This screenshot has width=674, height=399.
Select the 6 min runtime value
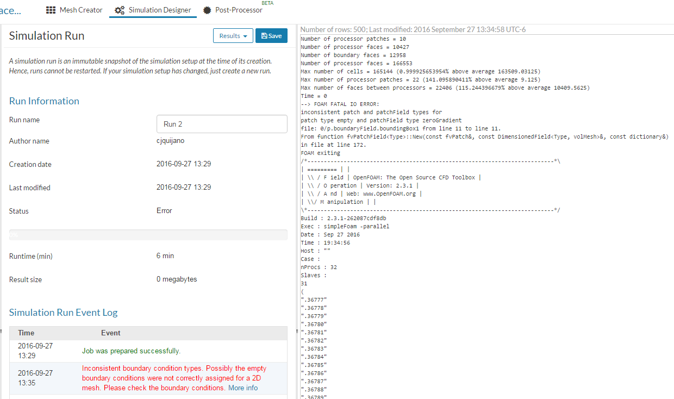(x=165, y=256)
